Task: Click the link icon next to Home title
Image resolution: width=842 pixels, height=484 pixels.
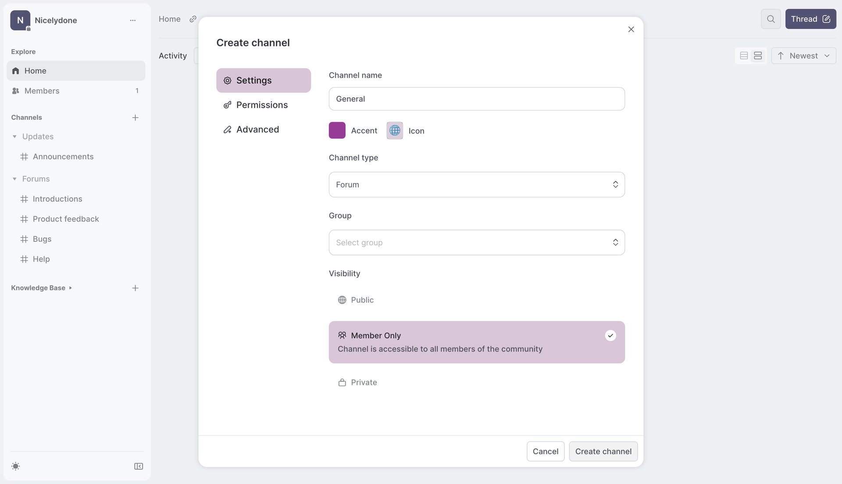Action: tap(193, 19)
